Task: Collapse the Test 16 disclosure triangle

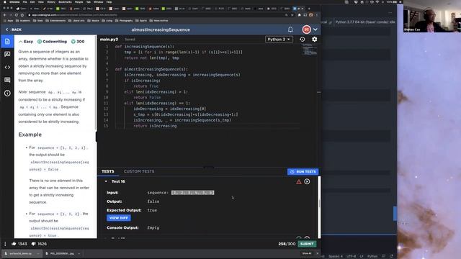Action: [106, 181]
